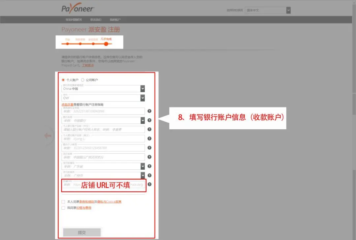Screen dimensions: 356x240
Task: Check the 本人同意条款和细则 agreement checkbox
Action: tap(63, 202)
